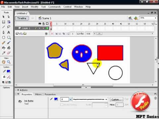
Task: Click the Insert Layer Folder icon
Action: 25,34
